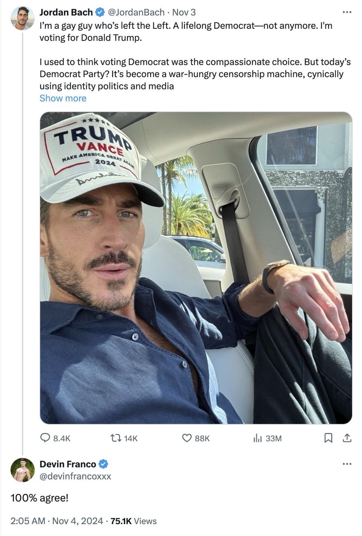Open the Nov 3 post date
The image size is (362, 536).
[184, 12]
